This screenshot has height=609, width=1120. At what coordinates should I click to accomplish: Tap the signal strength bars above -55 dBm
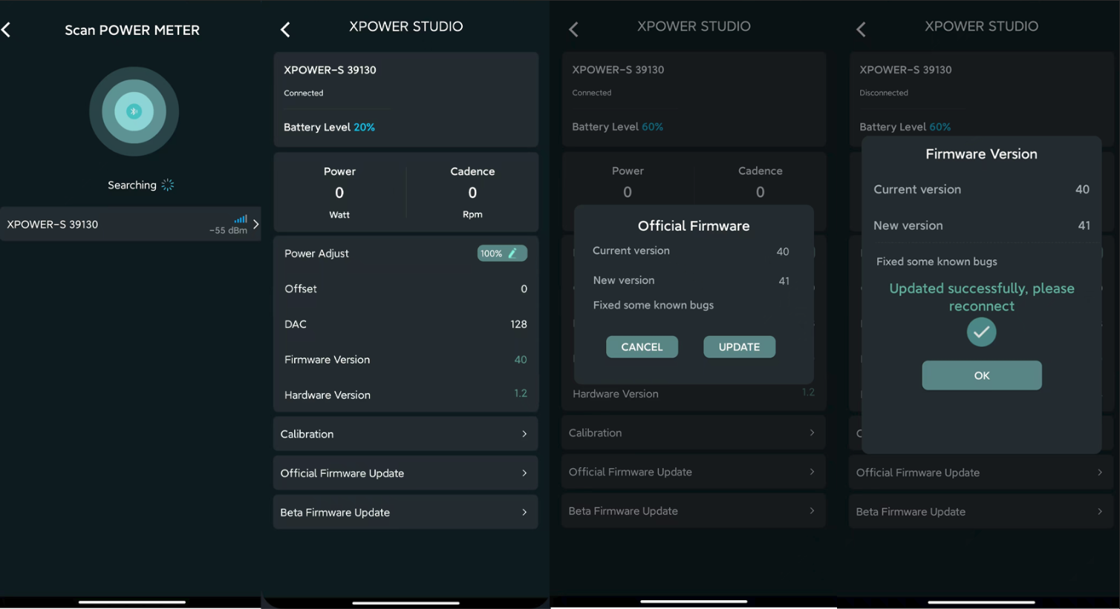point(241,219)
